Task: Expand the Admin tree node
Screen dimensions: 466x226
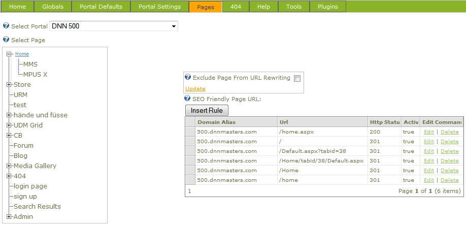Action: coord(9,217)
